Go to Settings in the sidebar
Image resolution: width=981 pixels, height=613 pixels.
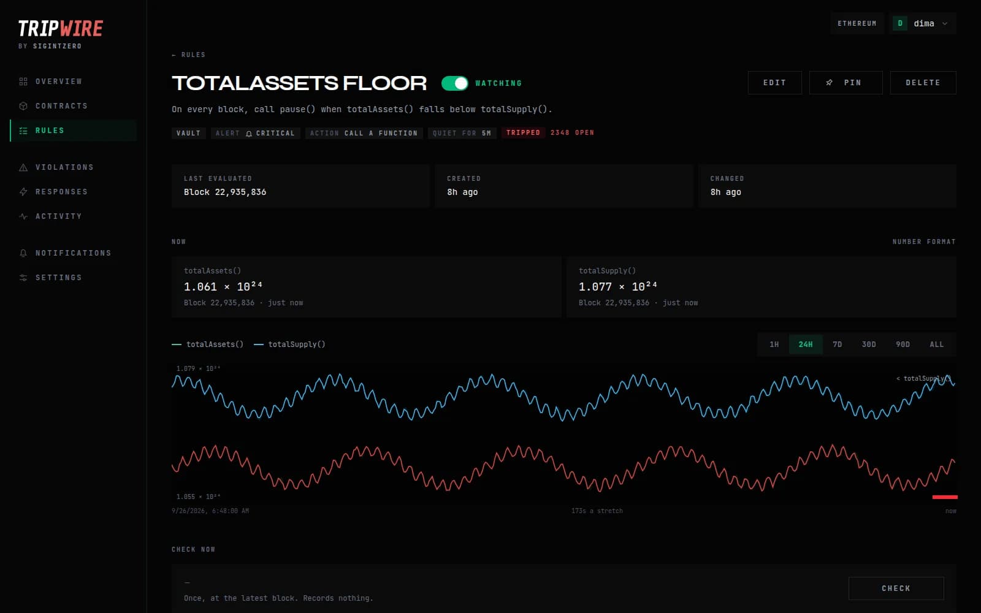point(74,278)
